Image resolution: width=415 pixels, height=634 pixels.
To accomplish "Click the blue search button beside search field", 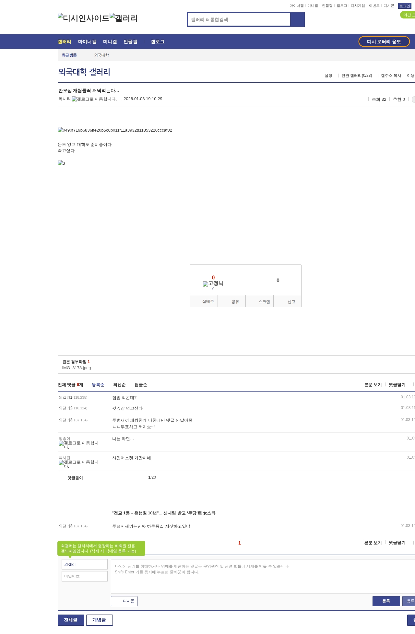I will pyautogui.click(x=297, y=19).
